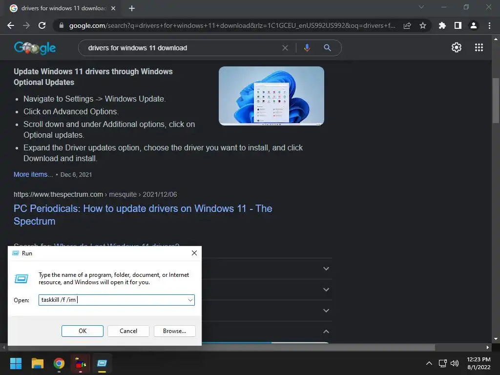Open the Chrome profile avatar
This screenshot has height=375, width=500.
(x=474, y=25)
